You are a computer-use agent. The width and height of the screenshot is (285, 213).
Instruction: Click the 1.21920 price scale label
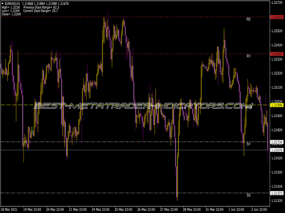277,116
